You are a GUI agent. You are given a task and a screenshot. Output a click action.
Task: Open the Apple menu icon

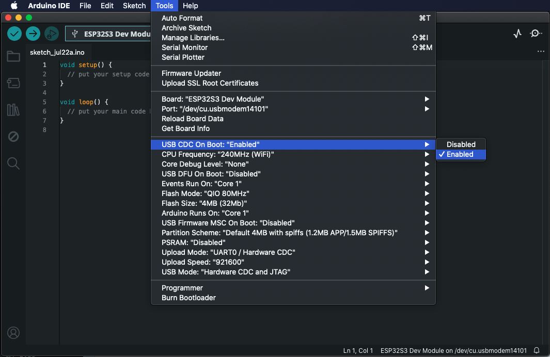tap(14, 6)
